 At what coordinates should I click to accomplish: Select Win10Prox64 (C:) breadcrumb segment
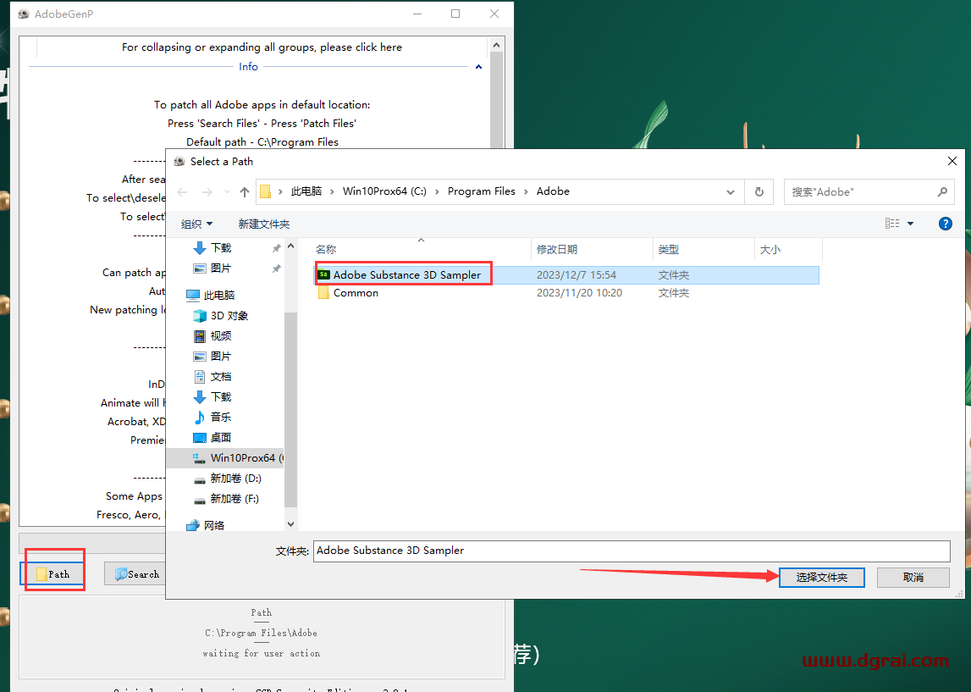[x=384, y=191]
